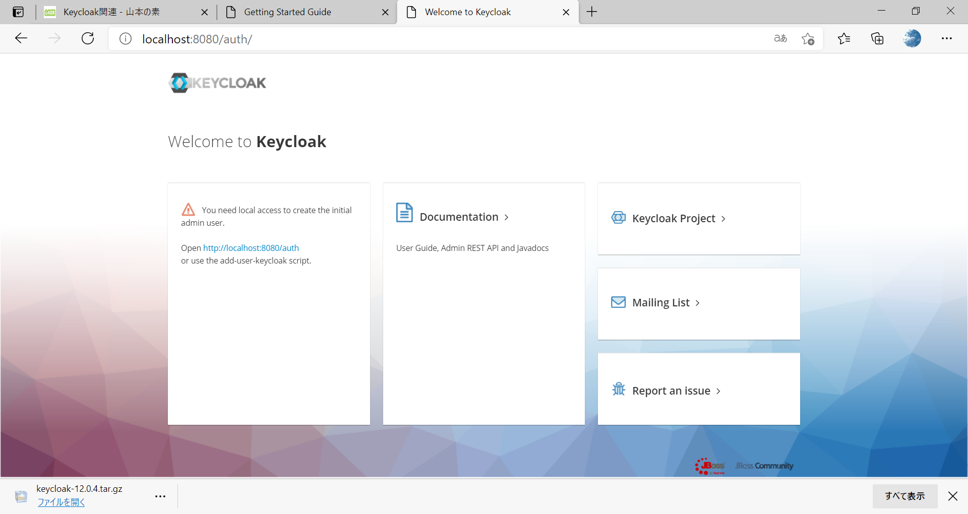Click the Mailing List envelope icon
Screen dimensions: 968x514
pyautogui.click(x=619, y=302)
